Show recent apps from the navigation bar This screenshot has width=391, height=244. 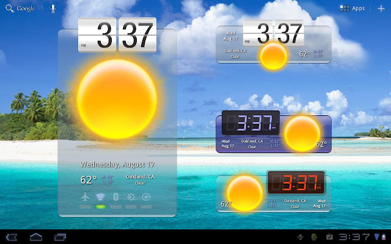(x=60, y=237)
